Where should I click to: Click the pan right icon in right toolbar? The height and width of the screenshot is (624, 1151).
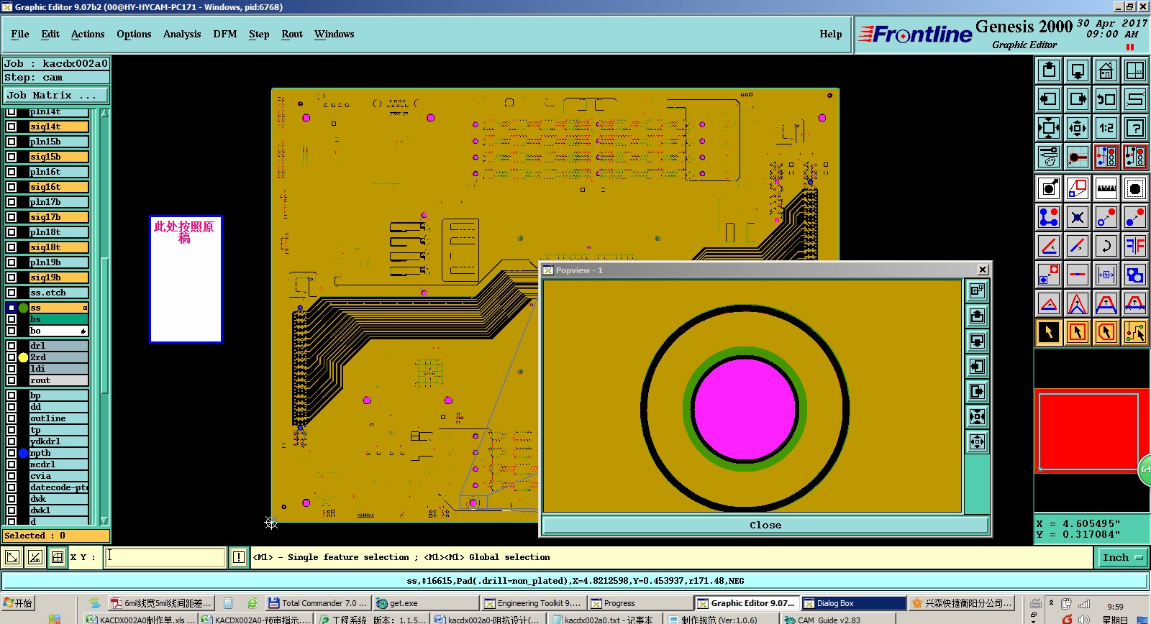1078,99
